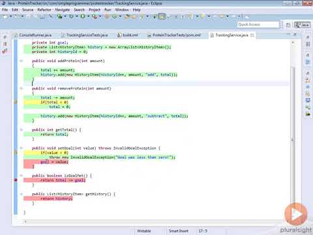This screenshot has width=313, height=235.
Task: Click the 'Writable' status bar entry
Action: tap(144, 231)
